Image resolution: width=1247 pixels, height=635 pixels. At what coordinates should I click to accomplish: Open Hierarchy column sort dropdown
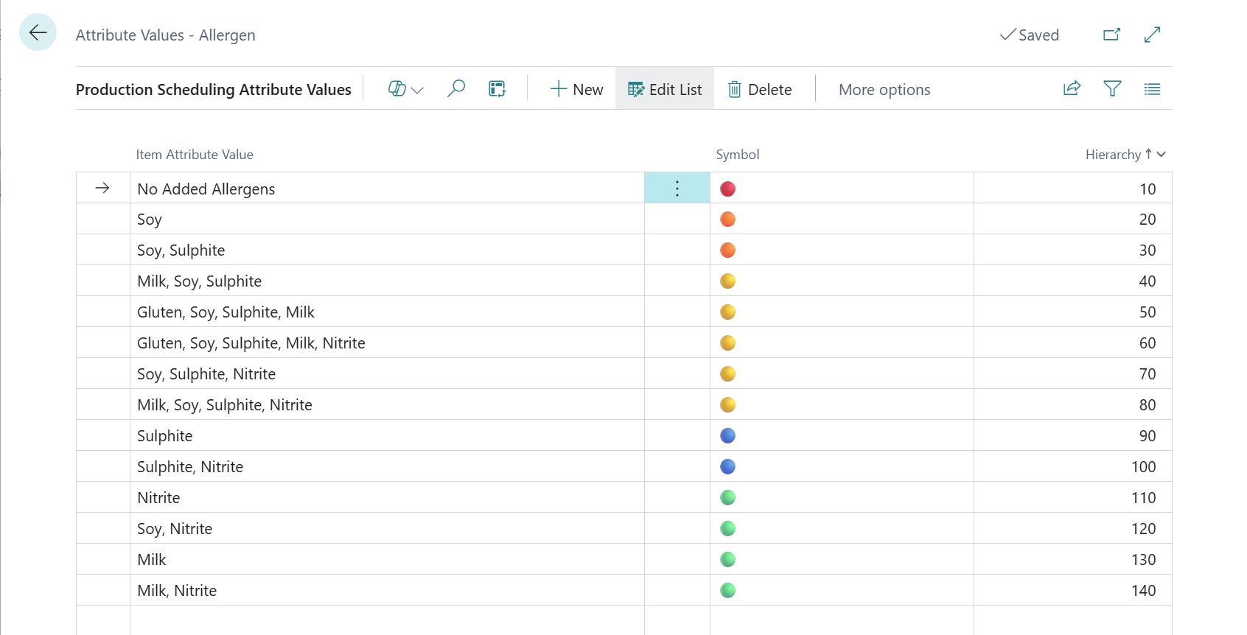coord(1162,154)
